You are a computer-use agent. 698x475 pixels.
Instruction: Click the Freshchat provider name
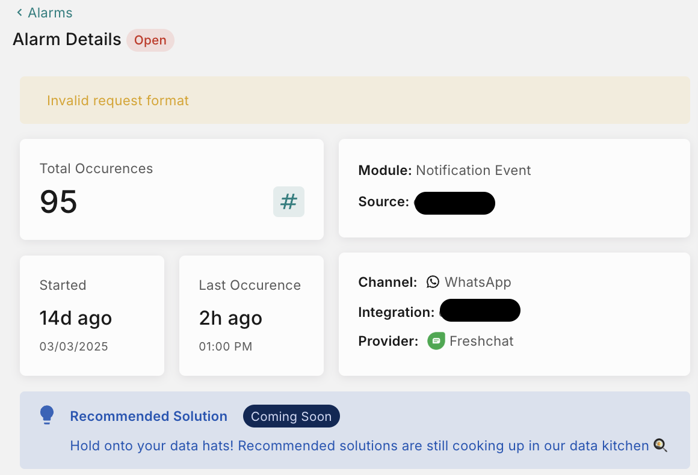(481, 341)
